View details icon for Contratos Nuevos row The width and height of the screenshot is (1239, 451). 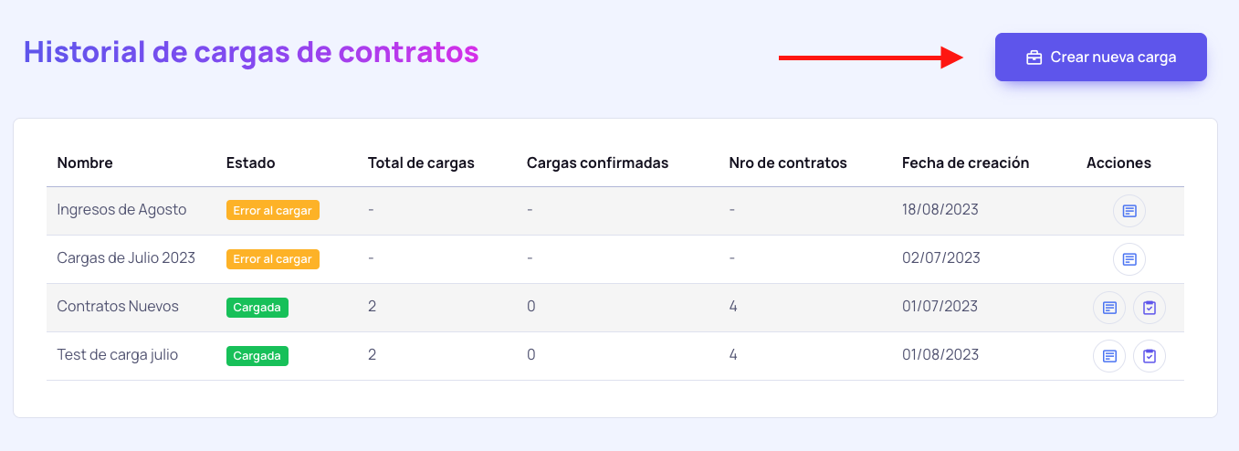1109,308
